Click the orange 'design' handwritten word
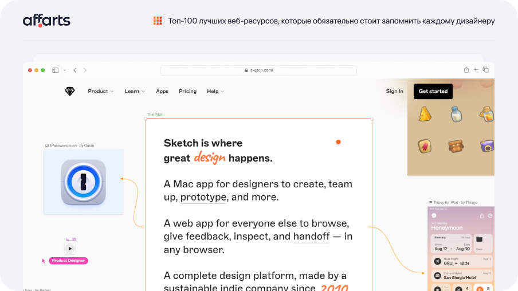Viewport: 518px width, 291px height. click(210, 158)
